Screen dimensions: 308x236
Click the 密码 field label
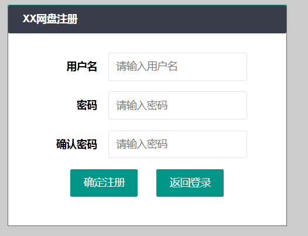click(87, 105)
